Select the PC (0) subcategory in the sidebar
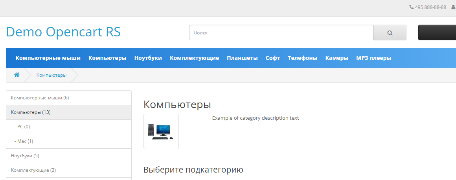This screenshot has height=180, width=456. [22, 127]
